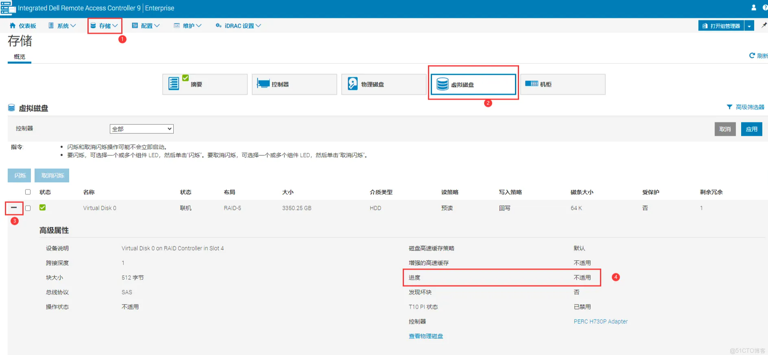Viewport: 768px width, 355px height.
Task: Check the select-all checkbox in table header
Action: point(28,192)
